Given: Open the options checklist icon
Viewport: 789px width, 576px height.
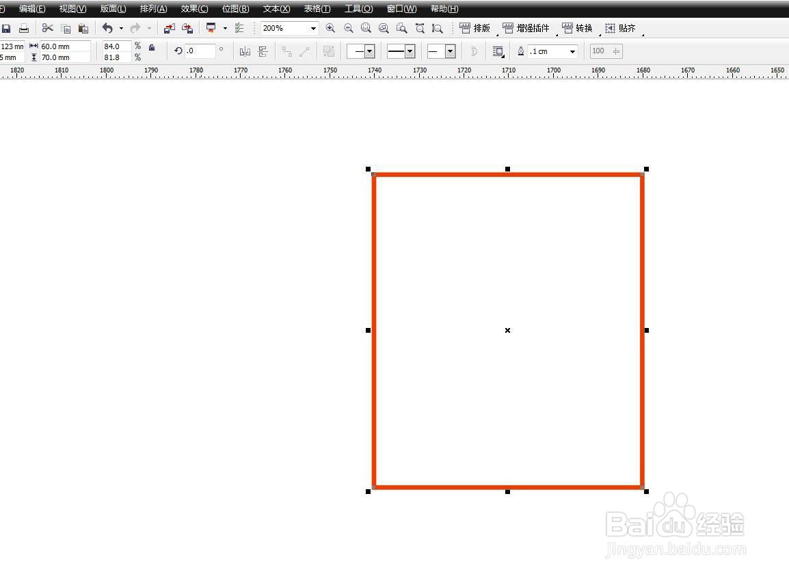Looking at the screenshot, I should point(239,28).
